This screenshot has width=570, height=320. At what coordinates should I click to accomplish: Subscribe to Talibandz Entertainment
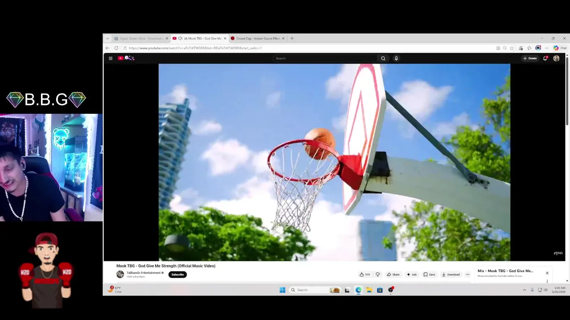click(x=178, y=275)
